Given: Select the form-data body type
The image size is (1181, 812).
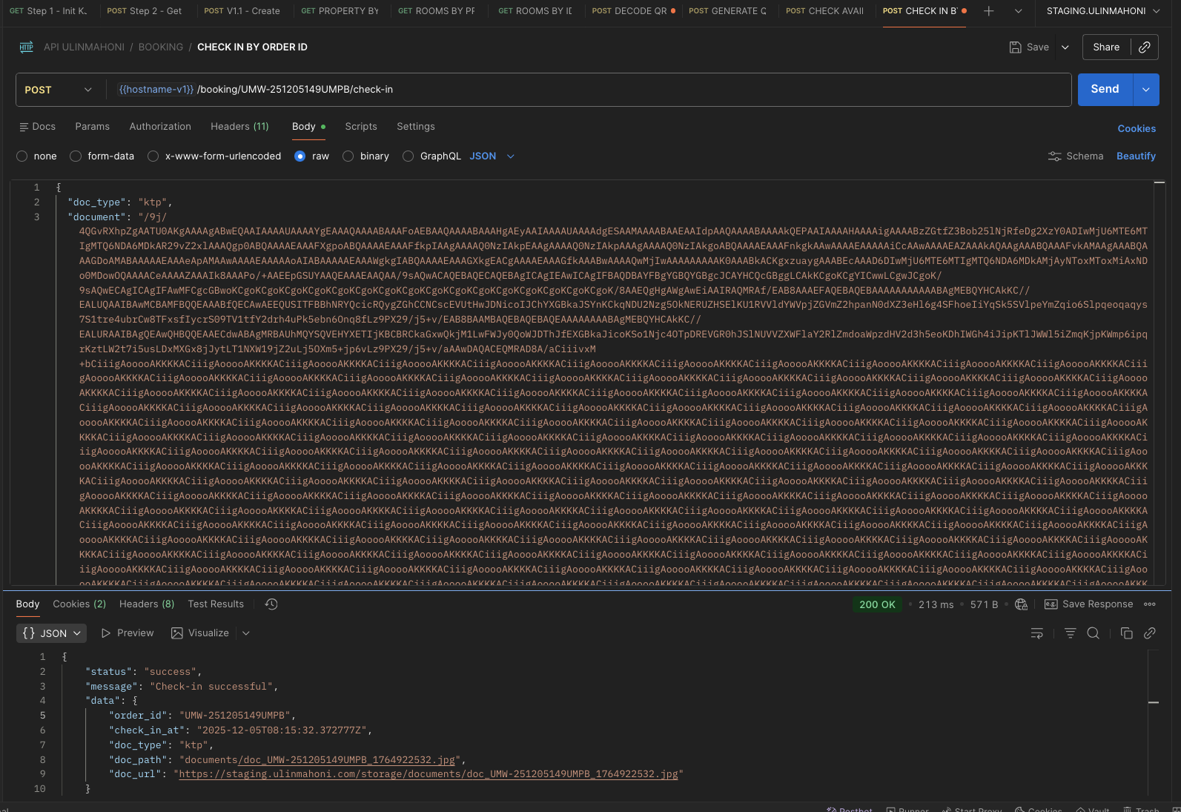Looking at the screenshot, I should tap(76, 156).
